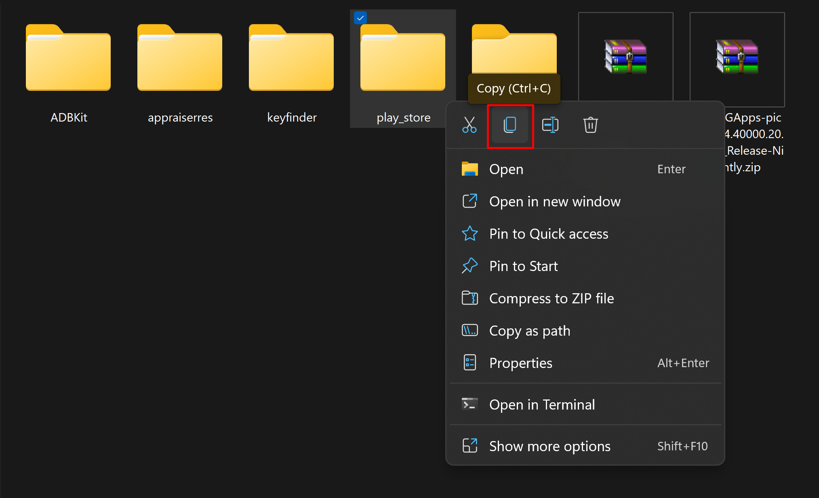Screen dimensions: 819x498
Task: Click the play_store folder label
Action: tap(403, 118)
